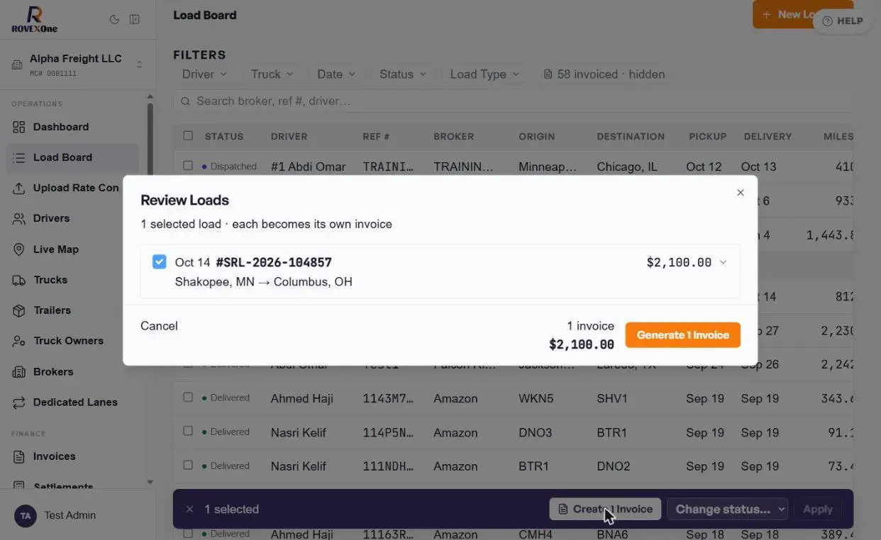Open the Date filter dropdown
The width and height of the screenshot is (881, 540).
336,74
